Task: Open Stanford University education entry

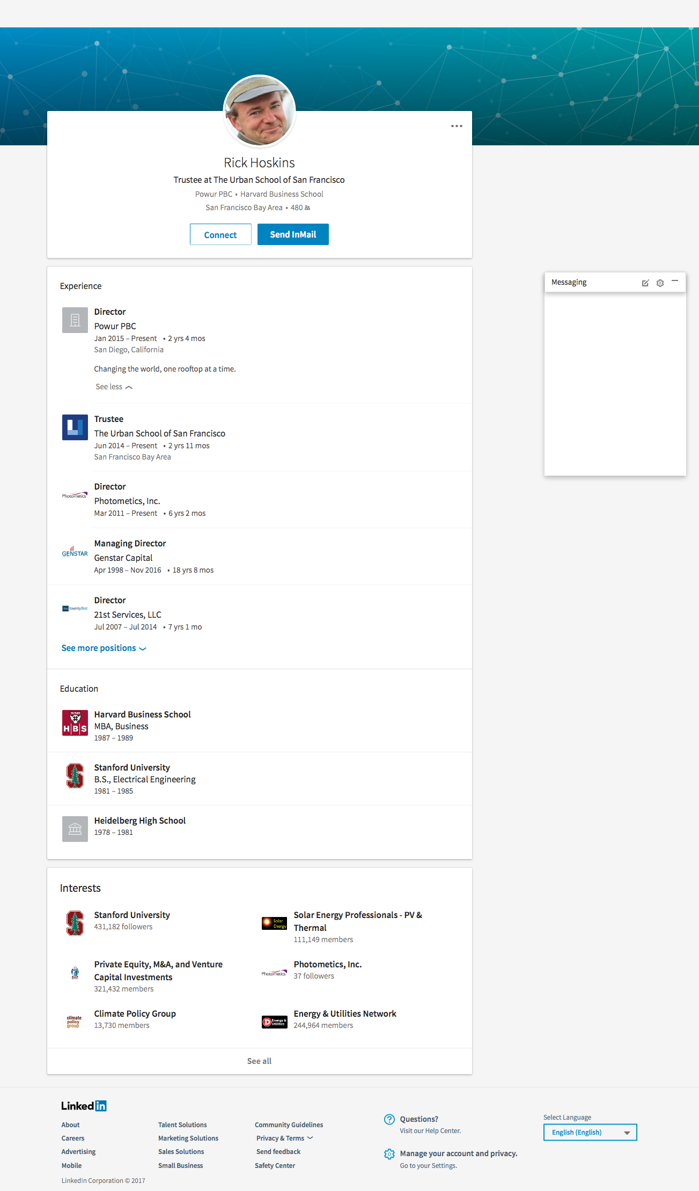Action: point(132,767)
